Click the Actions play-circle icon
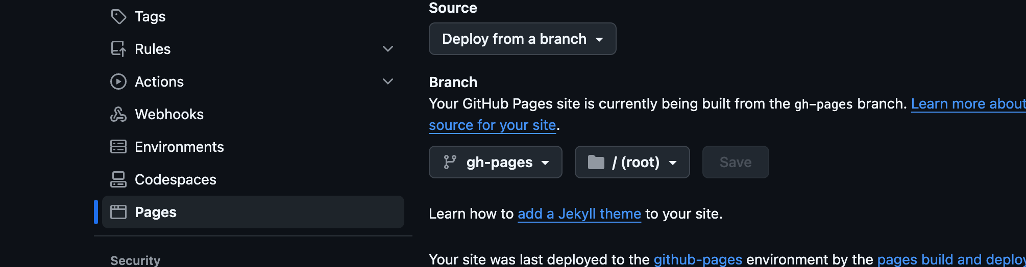The image size is (1026, 267). tap(118, 82)
